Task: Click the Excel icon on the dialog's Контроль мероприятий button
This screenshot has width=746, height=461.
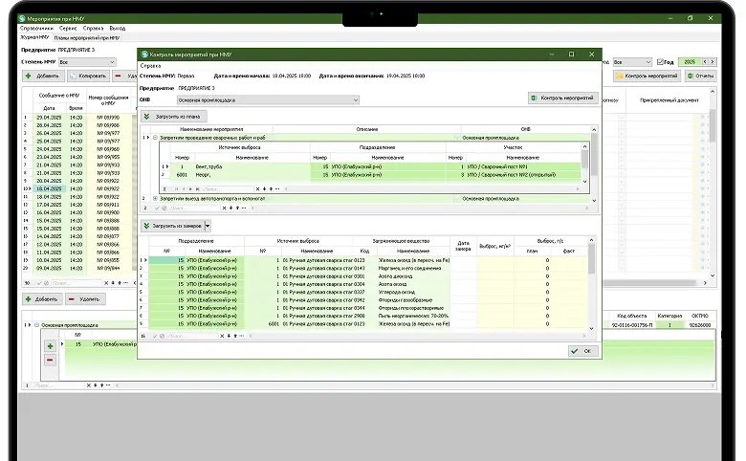Action: click(x=534, y=99)
